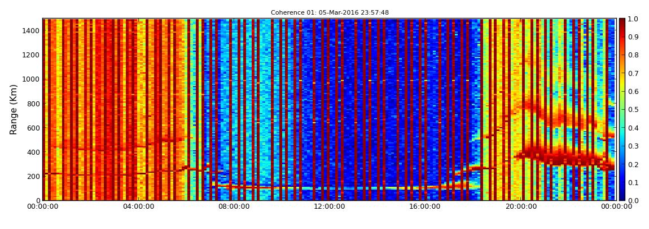
Task: Click the 16:00:00 time tick label
Action: (426, 206)
